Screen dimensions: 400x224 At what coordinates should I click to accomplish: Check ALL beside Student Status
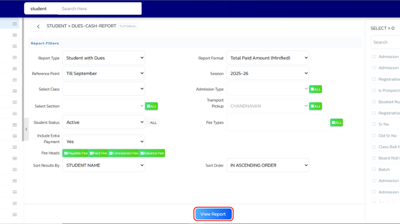pos(152,123)
